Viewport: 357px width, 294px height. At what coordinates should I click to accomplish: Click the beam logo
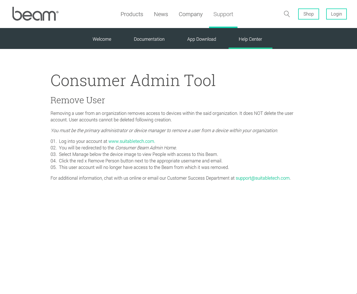coord(35,14)
